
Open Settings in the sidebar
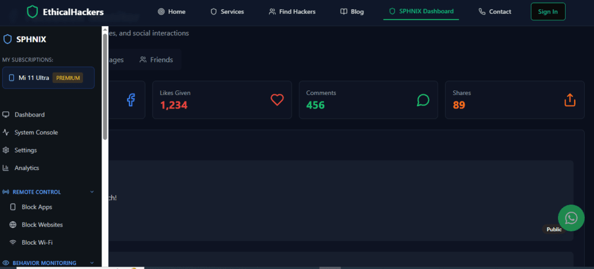(49, 150)
